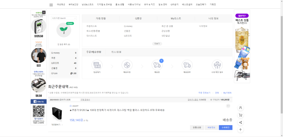The height and width of the screenshot is (137, 283).
Task: Switch to the 주문/배송현황 tab
Action: coord(94,52)
